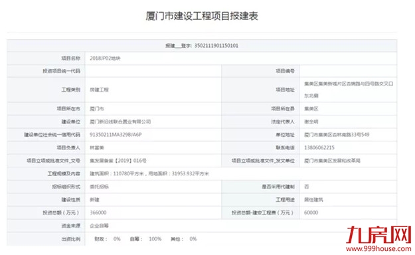Click the 项目所在县 label

[x=283, y=109]
